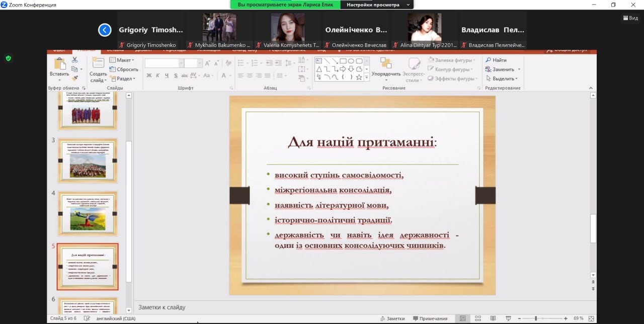Click fit slide to window icon
Viewport: 644px width, 324px height.
tap(591, 318)
